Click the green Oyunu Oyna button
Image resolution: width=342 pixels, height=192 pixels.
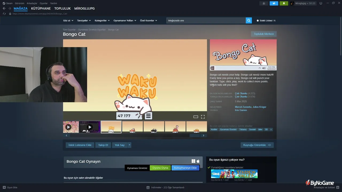[x=160, y=168]
